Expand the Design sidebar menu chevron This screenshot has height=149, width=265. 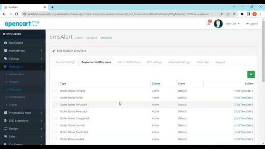click(41, 129)
